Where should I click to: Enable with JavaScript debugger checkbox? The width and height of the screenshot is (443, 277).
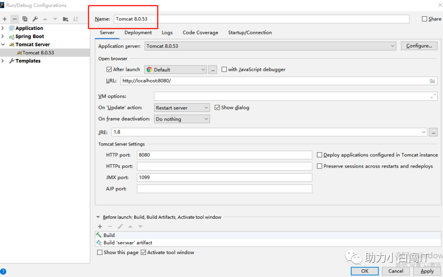pos(224,70)
